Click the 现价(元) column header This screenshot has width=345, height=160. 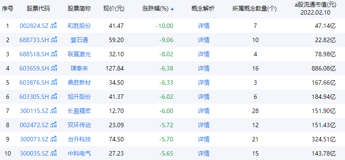point(114,9)
